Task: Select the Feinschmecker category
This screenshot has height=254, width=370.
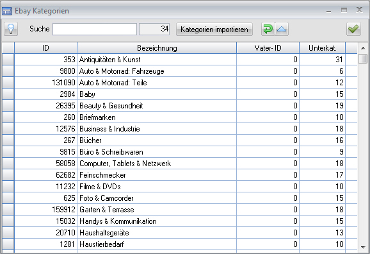Action: pyautogui.click(x=180, y=175)
